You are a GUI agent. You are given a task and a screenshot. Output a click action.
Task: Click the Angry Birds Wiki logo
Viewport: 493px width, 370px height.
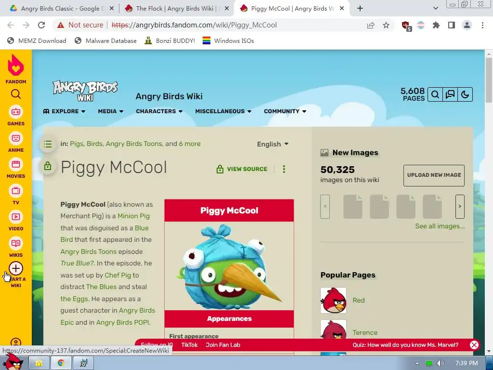[85, 91]
